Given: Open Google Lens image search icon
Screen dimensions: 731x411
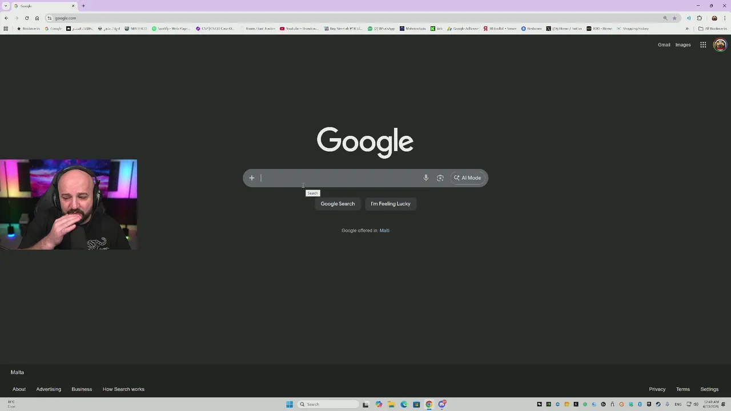Looking at the screenshot, I should tap(440, 178).
